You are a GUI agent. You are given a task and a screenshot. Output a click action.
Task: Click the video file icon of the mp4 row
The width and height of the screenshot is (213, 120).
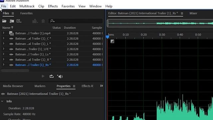11,33
